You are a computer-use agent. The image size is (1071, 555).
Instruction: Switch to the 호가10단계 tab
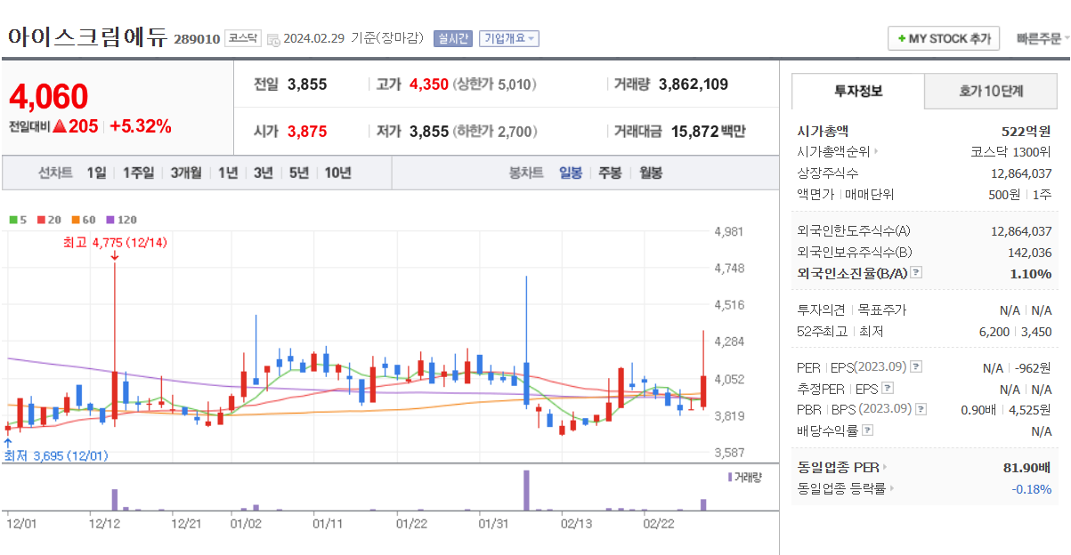coord(991,91)
